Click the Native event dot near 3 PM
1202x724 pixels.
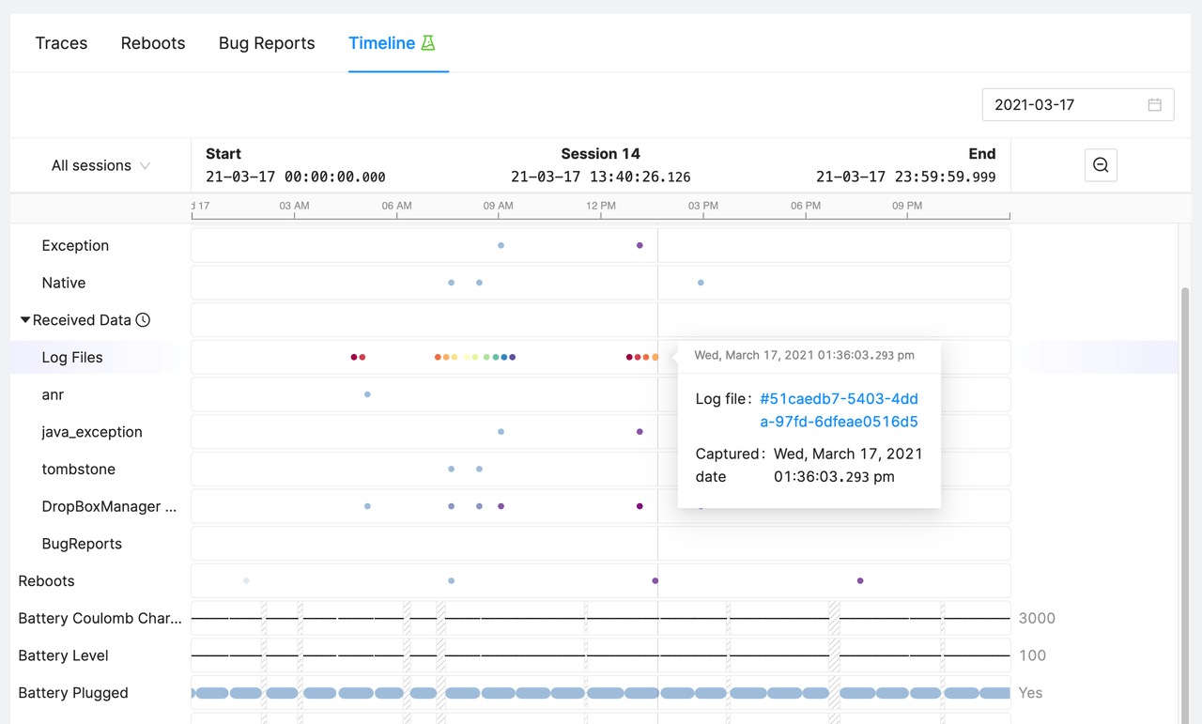pos(701,283)
